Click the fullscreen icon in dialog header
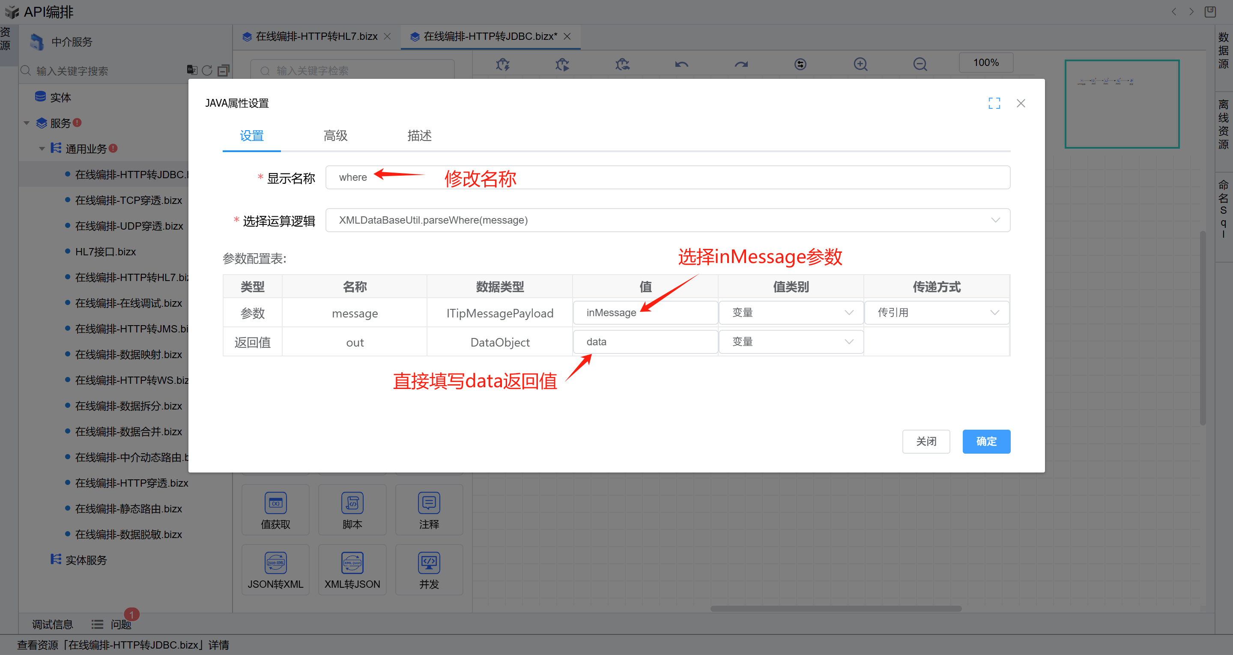The width and height of the screenshot is (1233, 655). 994,103
